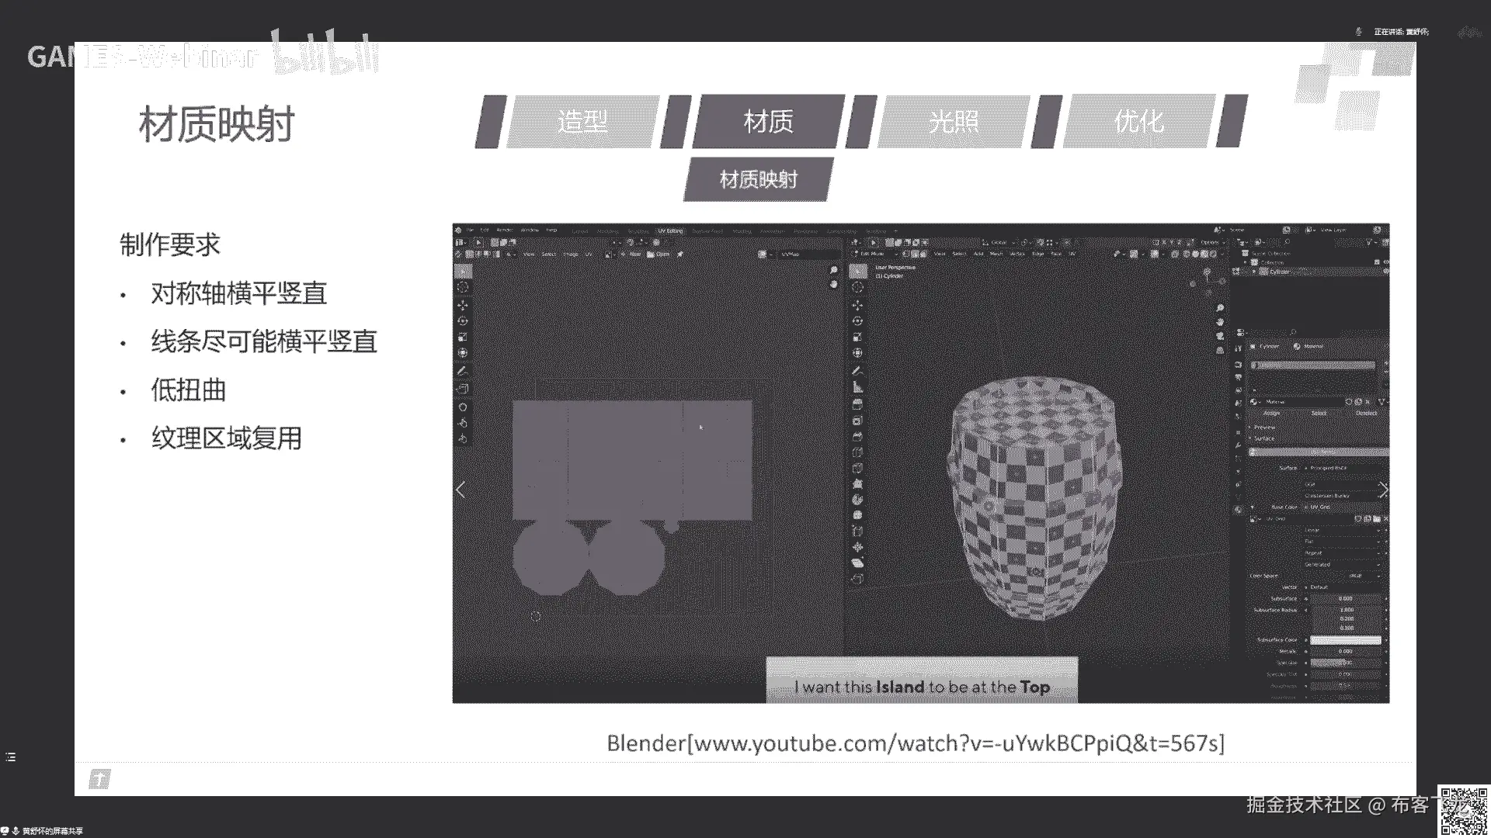The height and width of the screenshot is (838, 1491).
Task: Select the Rotate tool in UV editor
Action: 463,321
